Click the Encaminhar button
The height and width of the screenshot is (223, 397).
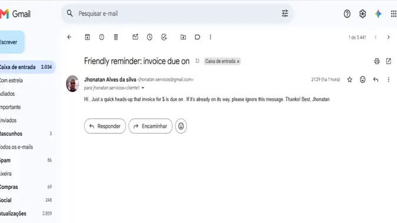click(151, 126)
